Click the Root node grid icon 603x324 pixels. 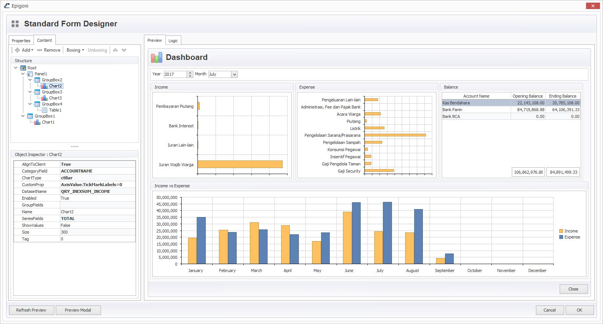tap(23, 68)
